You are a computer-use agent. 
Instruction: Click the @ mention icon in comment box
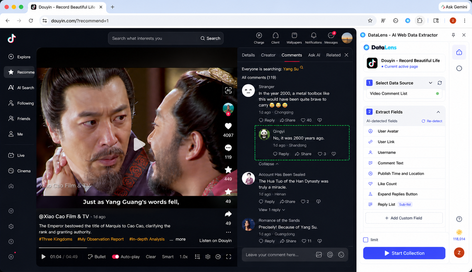pos(330,255)
